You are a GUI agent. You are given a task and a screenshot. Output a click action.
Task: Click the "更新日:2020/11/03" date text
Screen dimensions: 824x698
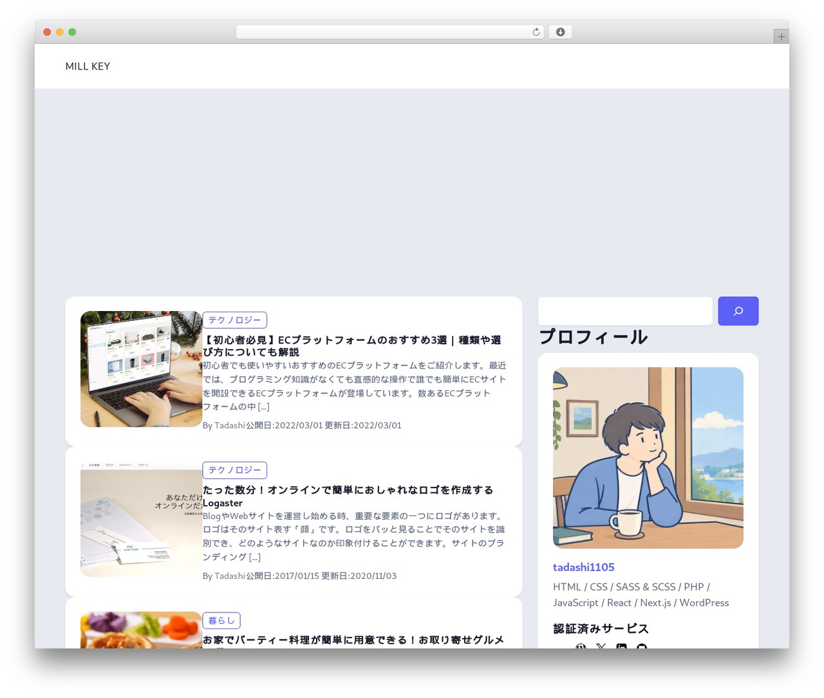pyautogui.click(x=359, y=576)
